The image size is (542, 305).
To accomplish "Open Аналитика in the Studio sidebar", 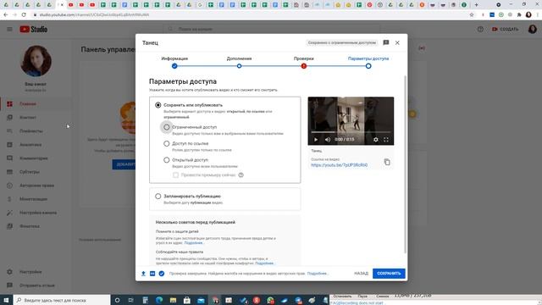I will coord(30,145).
